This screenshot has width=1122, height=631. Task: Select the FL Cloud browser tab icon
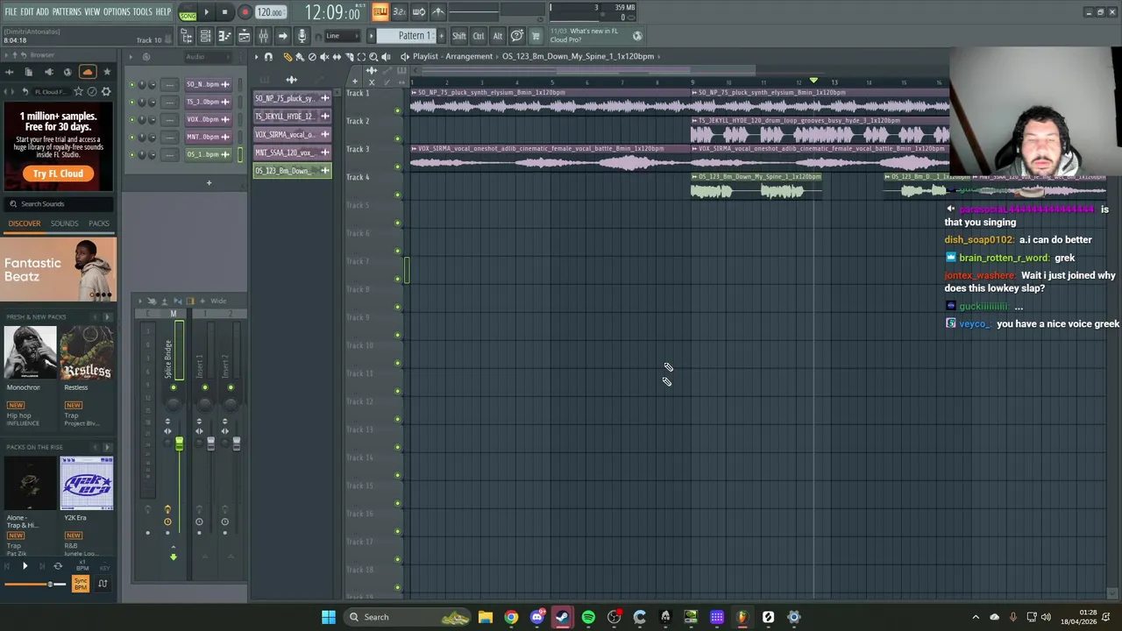(x=87, y=72)
